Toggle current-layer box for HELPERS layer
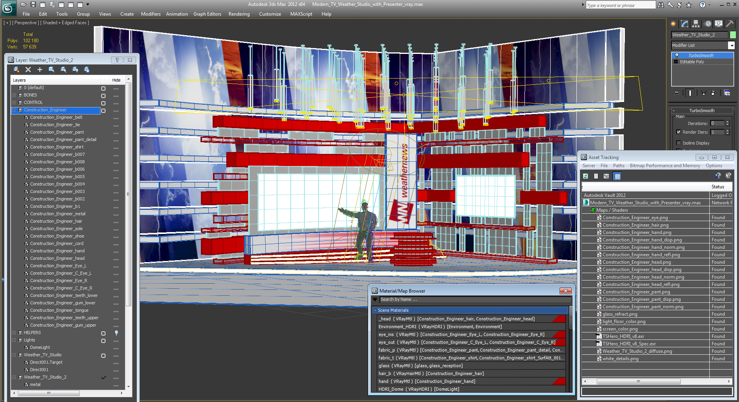 [x=103, y=333]
